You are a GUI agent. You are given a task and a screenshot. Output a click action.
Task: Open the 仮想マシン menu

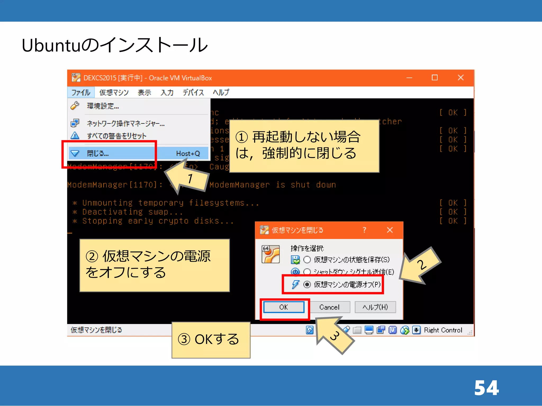tap(114, 92)
